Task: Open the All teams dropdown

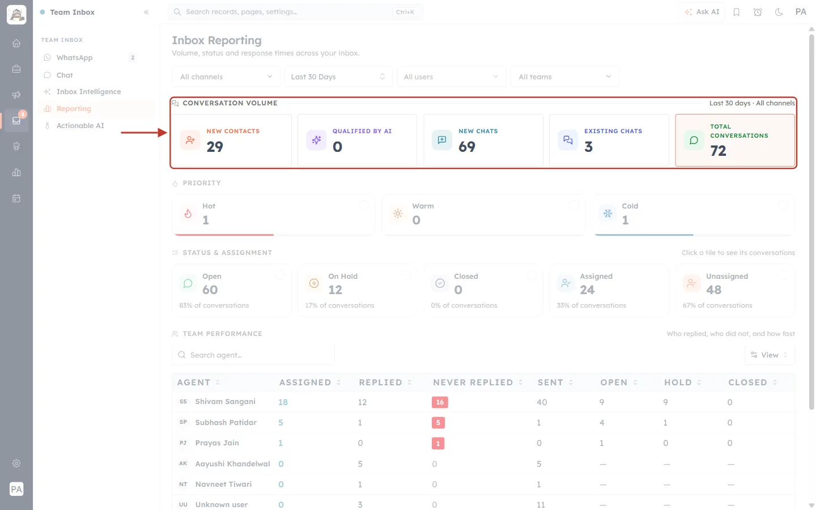Action: coord(564,76)
